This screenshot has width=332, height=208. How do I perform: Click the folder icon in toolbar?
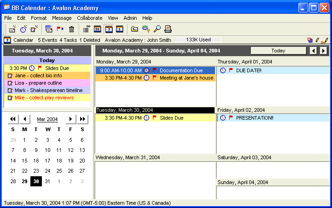tap(134, 29)
